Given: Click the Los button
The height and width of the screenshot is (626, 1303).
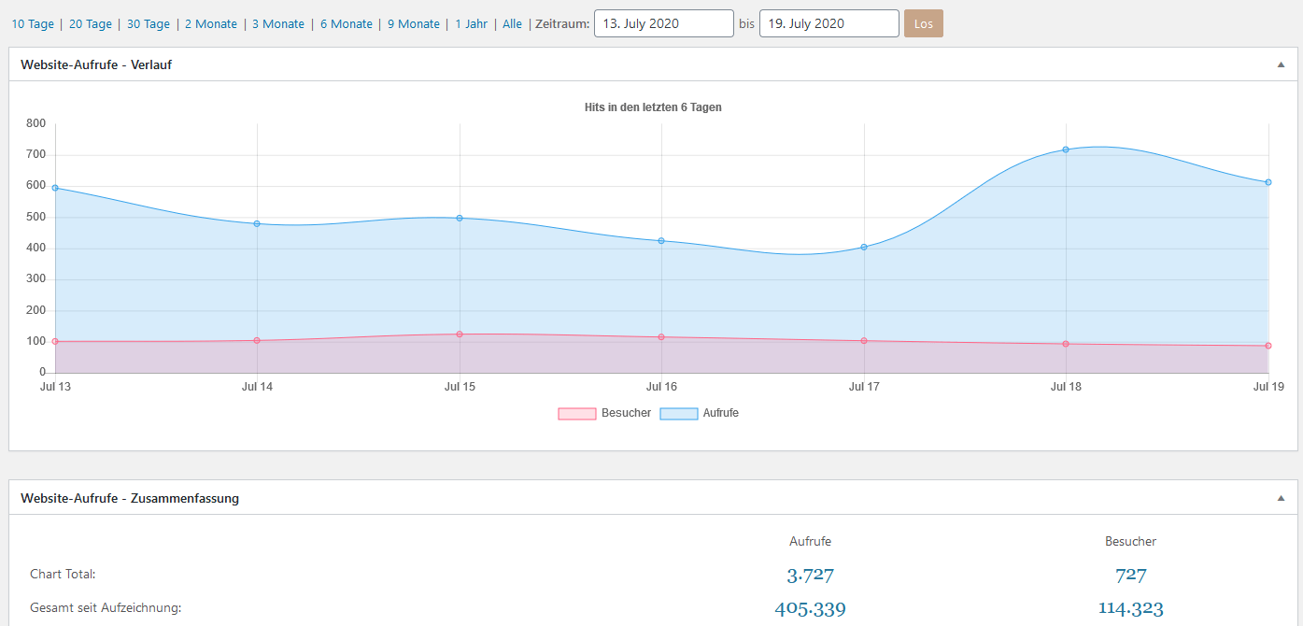Looking at the screenshot, I should (924, 23).
